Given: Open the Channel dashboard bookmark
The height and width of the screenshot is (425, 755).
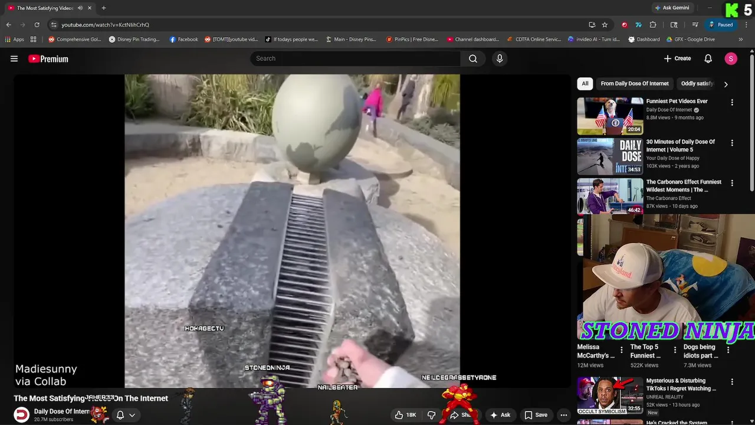Looking at the screenshot, I should point(473,40).
